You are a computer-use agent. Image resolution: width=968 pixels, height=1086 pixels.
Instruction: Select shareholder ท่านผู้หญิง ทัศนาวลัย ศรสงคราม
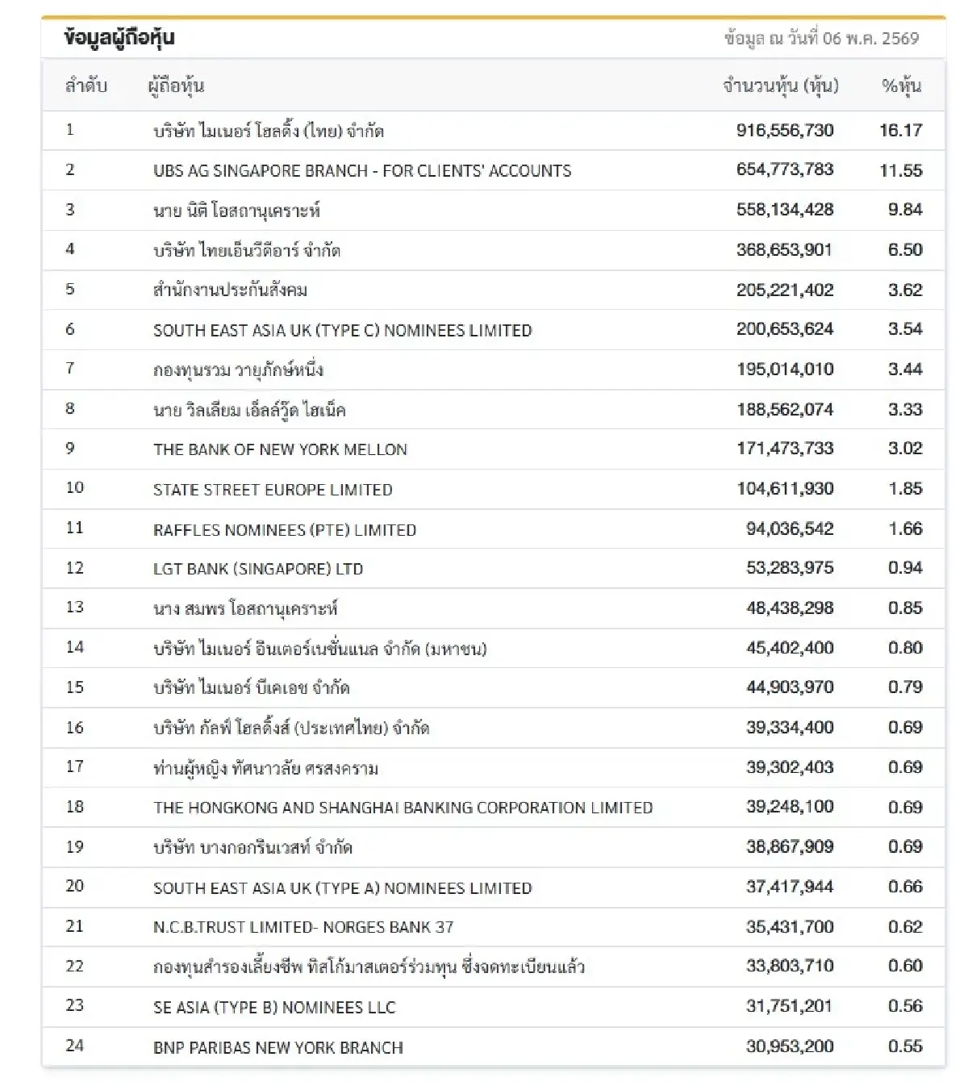265,768
